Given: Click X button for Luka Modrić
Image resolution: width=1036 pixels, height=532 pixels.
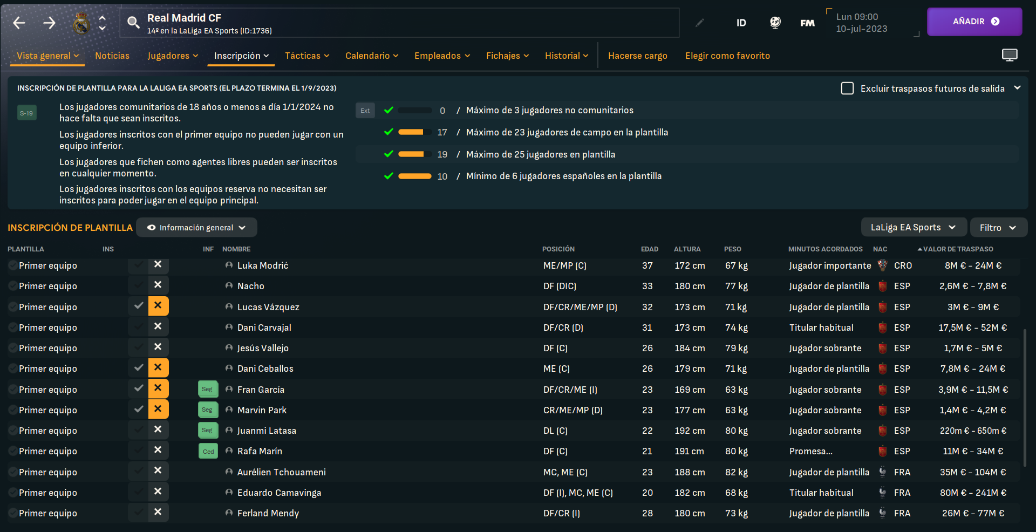Looking at the screenshot, I should click(158, 264).
